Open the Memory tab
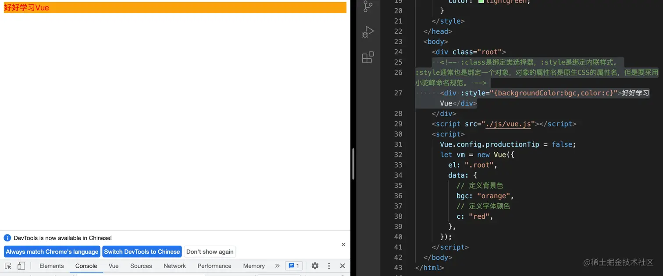Viewport: 663px width, 276px height. 254,266
